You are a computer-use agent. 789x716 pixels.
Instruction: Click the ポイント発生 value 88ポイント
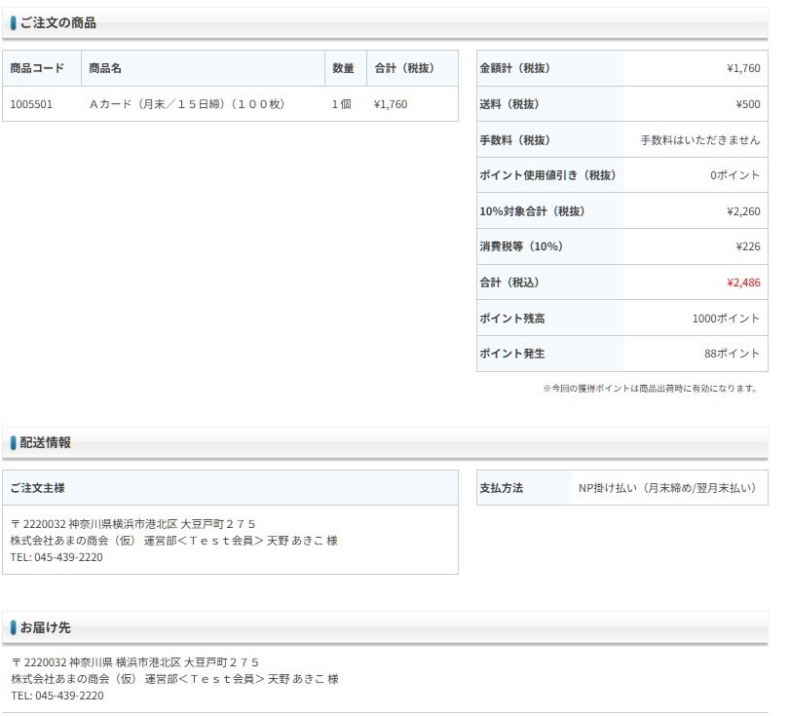pyautogui.click(x=732, y=354)
